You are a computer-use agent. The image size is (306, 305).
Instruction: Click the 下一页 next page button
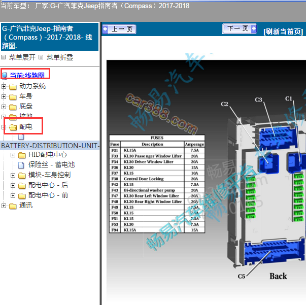tap(240, 29)
